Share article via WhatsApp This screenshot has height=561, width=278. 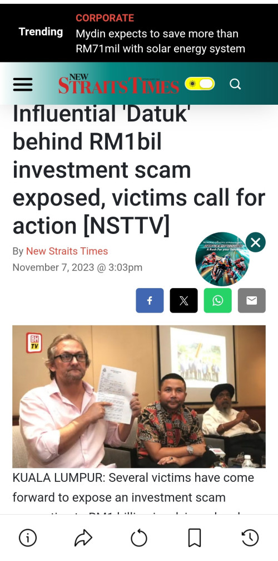[x=218, y=300]
